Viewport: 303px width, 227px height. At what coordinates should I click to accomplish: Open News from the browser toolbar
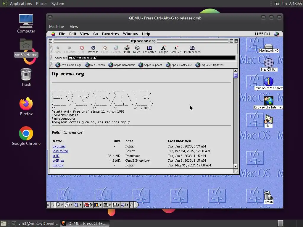coord(137,49)
